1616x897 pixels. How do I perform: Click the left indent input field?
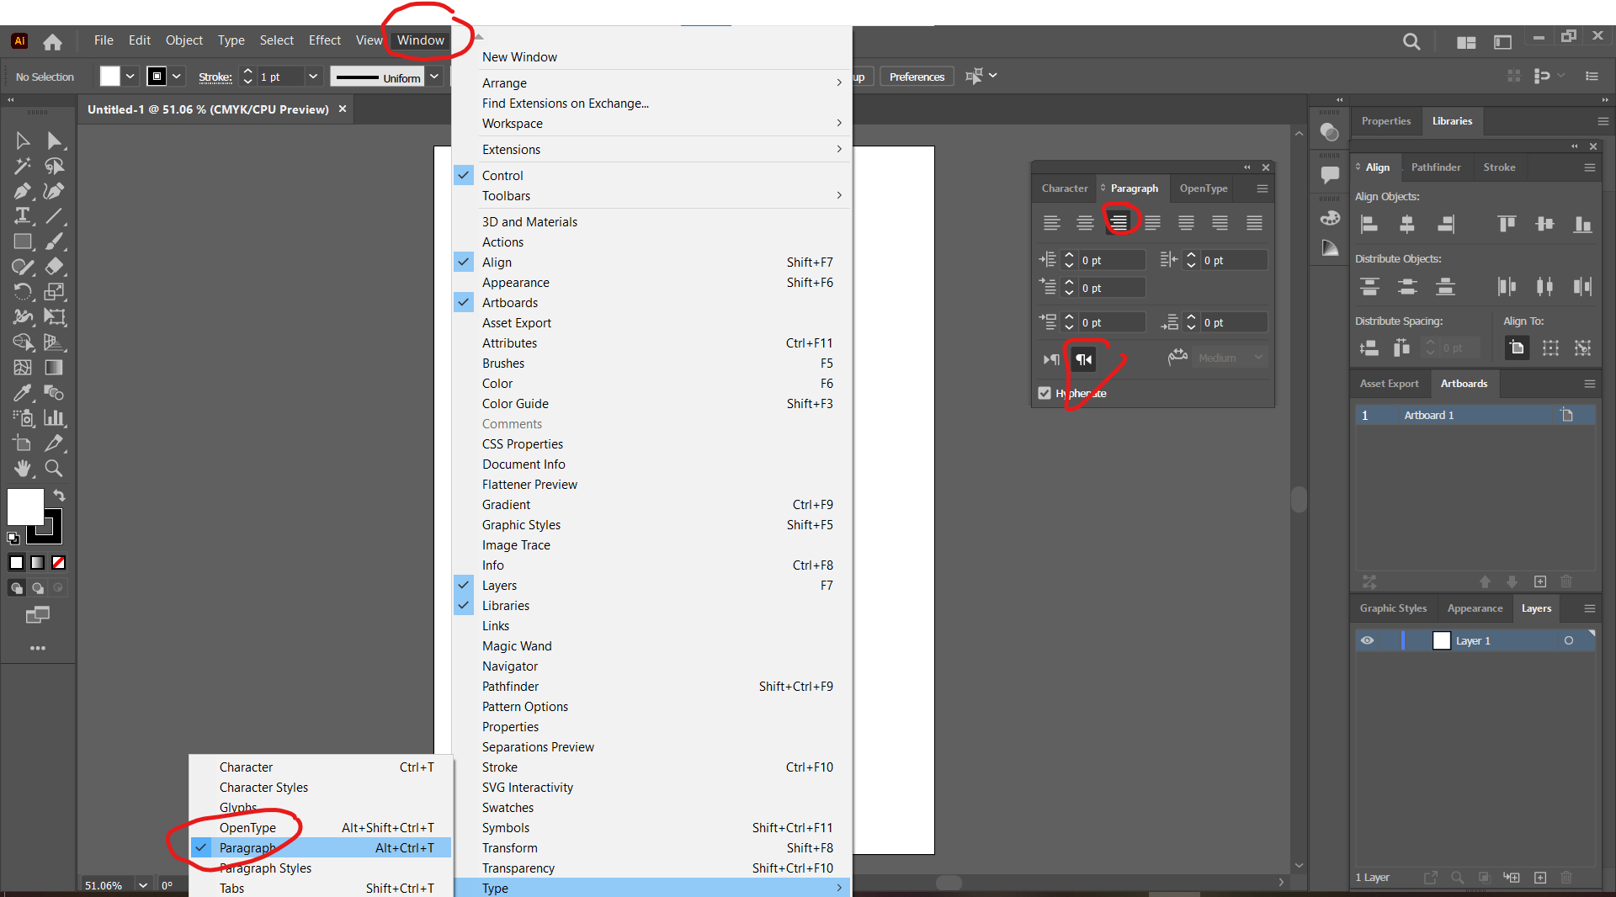1112,261
